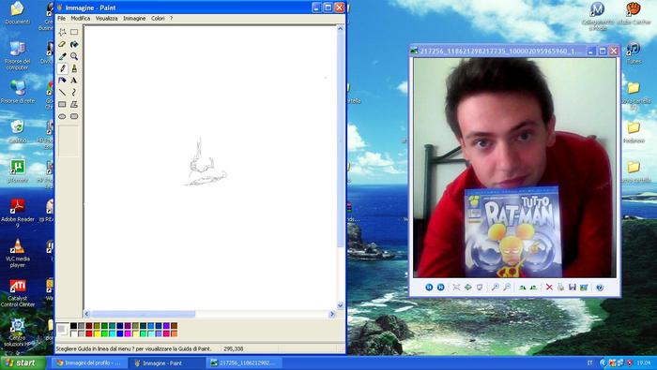Select the Fill with color bucket tool
Screen dimensions: 657x370
click(x=74, y=44)
